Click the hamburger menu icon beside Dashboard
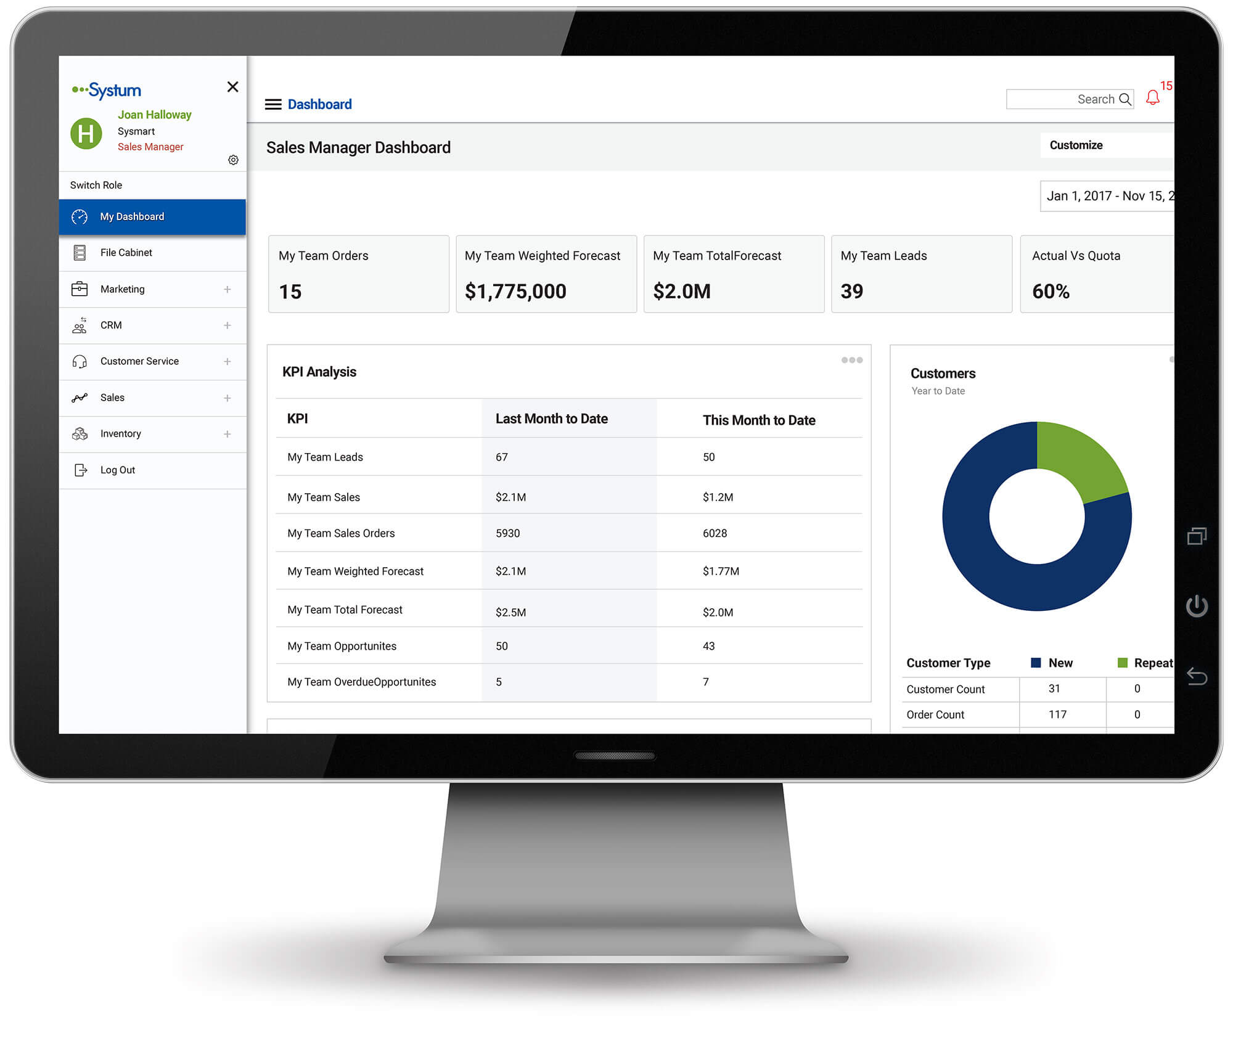The image size is (1233, 1054). (273, 104)
